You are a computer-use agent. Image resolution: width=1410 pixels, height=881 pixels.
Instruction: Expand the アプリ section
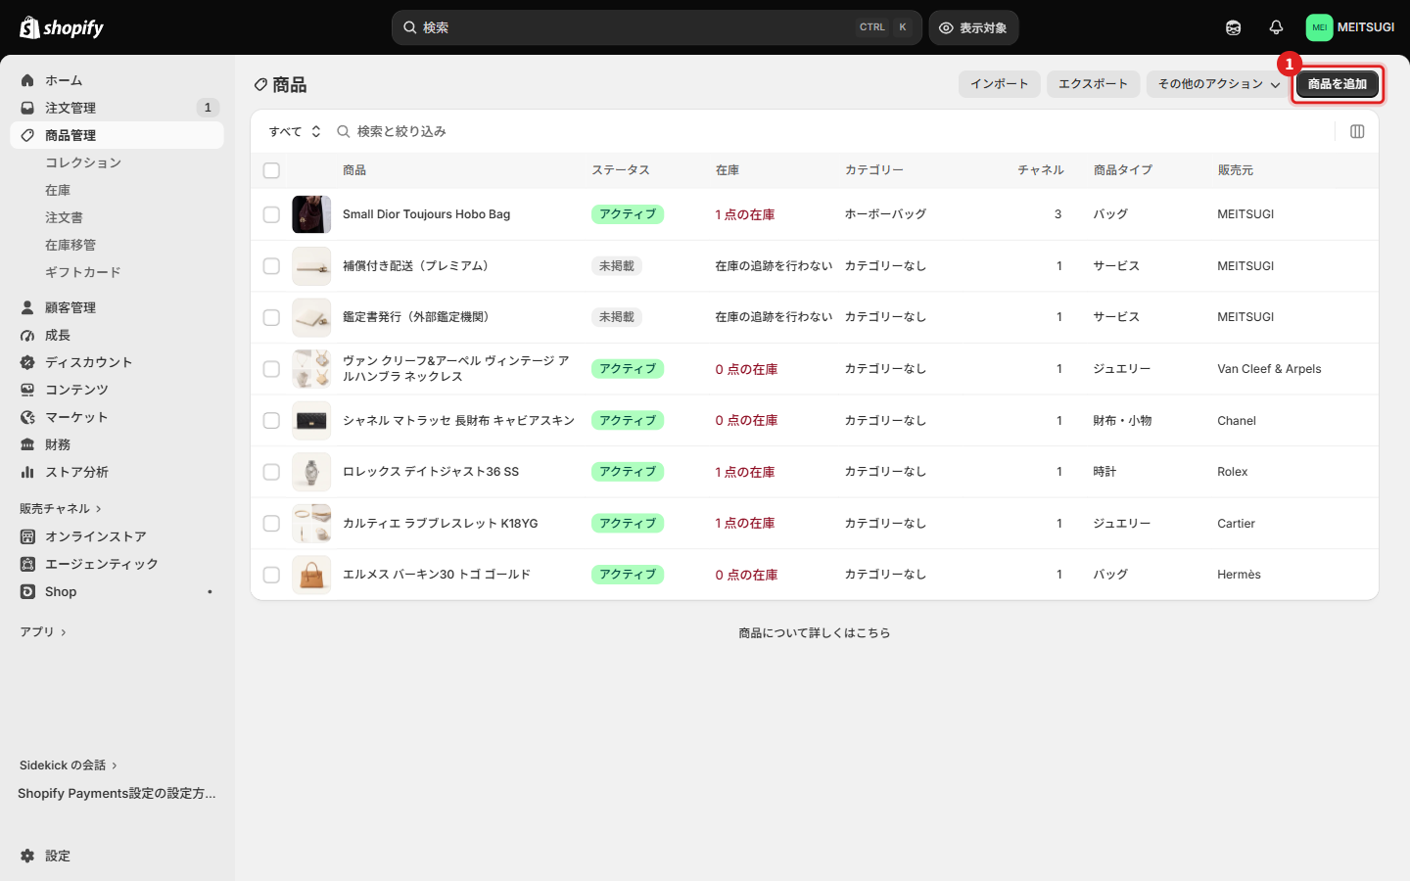(x=43, y=632)
